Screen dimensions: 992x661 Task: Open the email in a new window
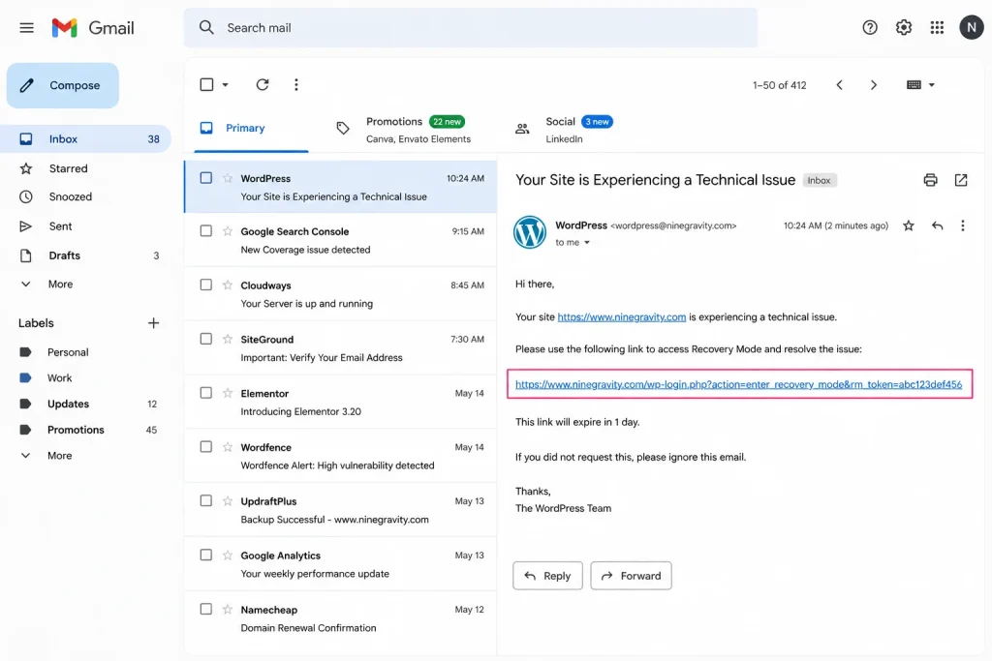[x=960, y=180]
